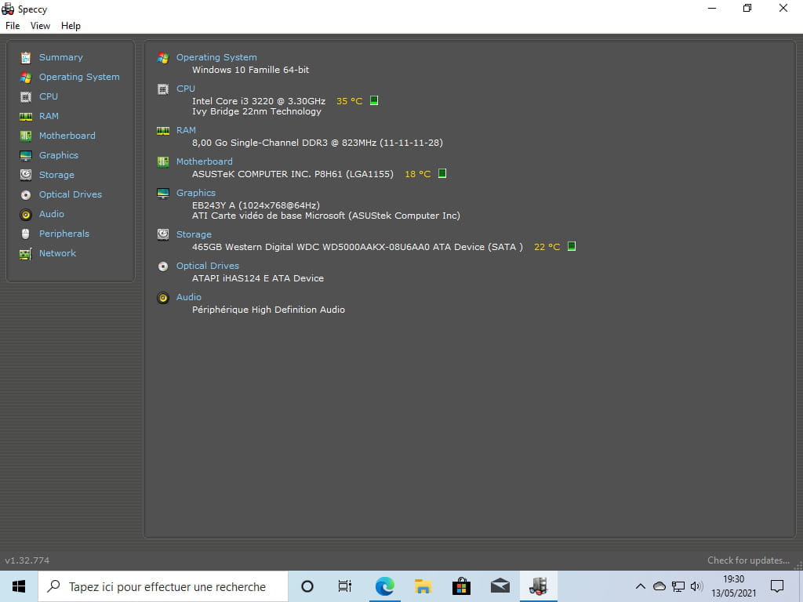The image size is (803, 602).
Task: Click the Graphics heading link in summary
Action: click(195, 193)
